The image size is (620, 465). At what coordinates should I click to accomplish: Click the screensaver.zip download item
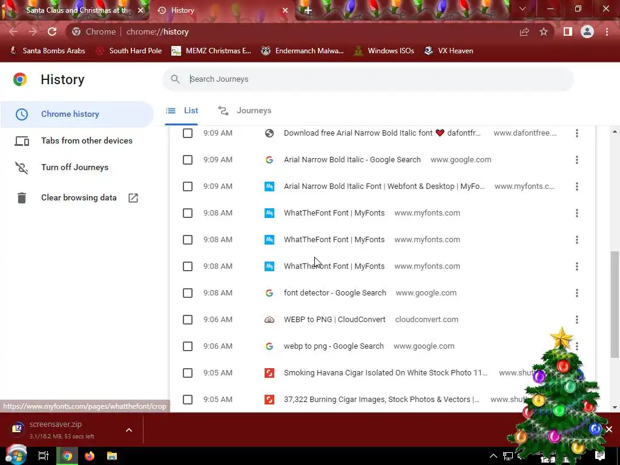coord(63,430)
